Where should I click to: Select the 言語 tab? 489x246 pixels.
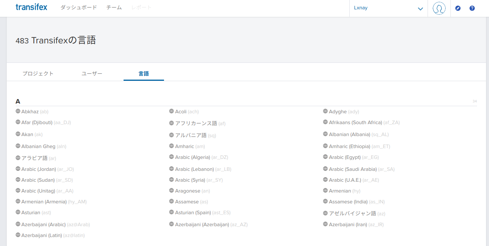pyautogui.click(x=144, y=74)
